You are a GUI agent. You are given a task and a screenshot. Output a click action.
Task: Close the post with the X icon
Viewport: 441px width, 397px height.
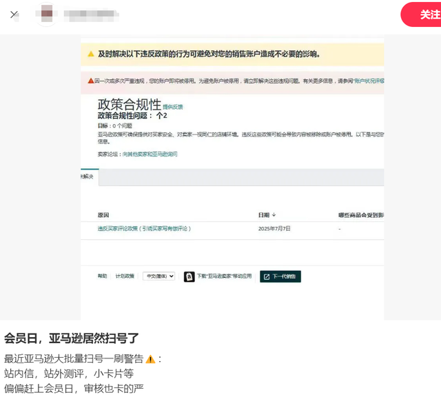pos(14,14)
